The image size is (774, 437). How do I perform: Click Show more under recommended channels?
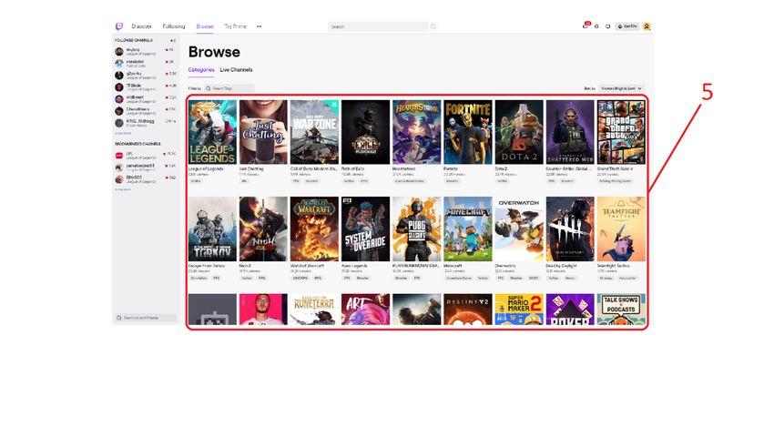tap(123, 189)
